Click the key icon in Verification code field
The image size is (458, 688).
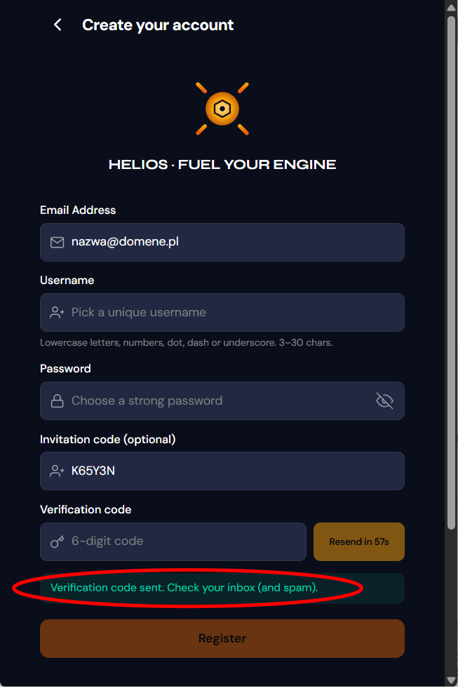(x=57, y=542)
